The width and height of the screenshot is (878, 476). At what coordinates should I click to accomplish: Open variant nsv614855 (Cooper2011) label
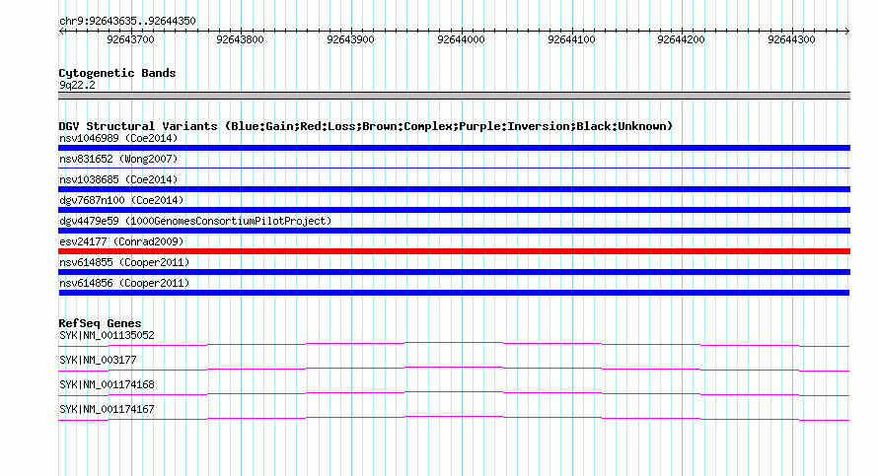click(x=124, y=262)
